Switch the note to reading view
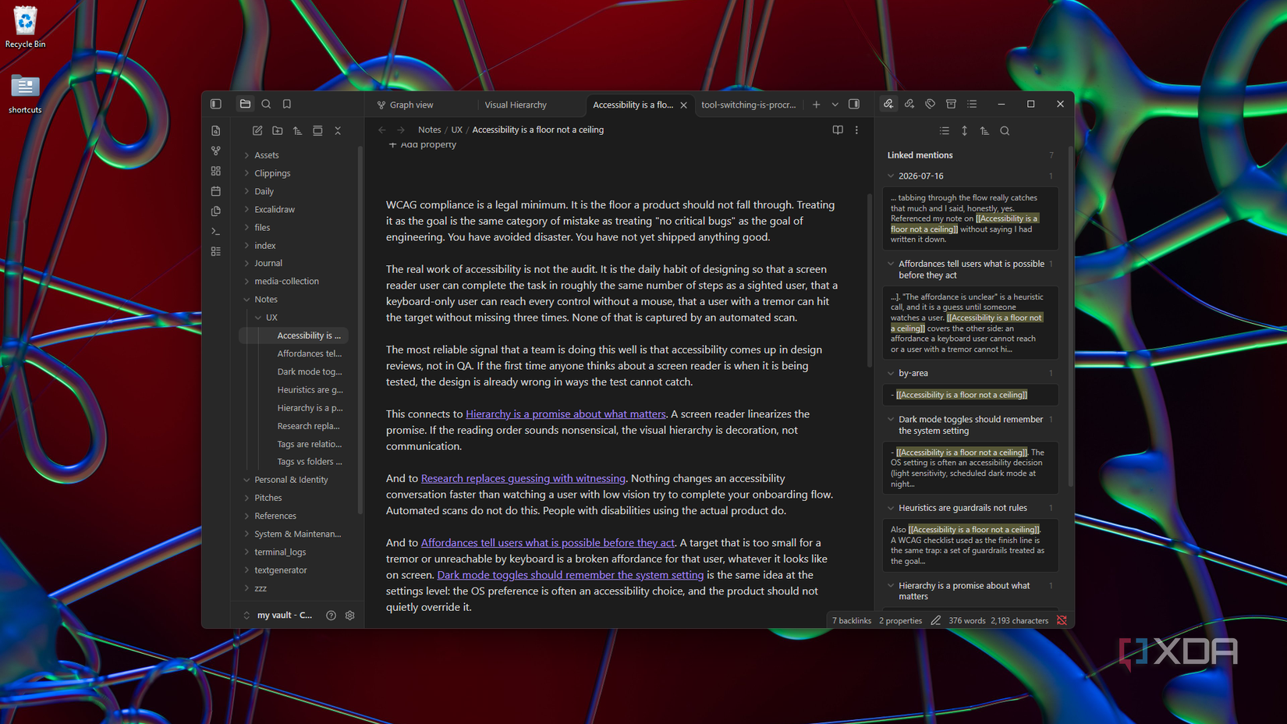 [x=838, y=130]
